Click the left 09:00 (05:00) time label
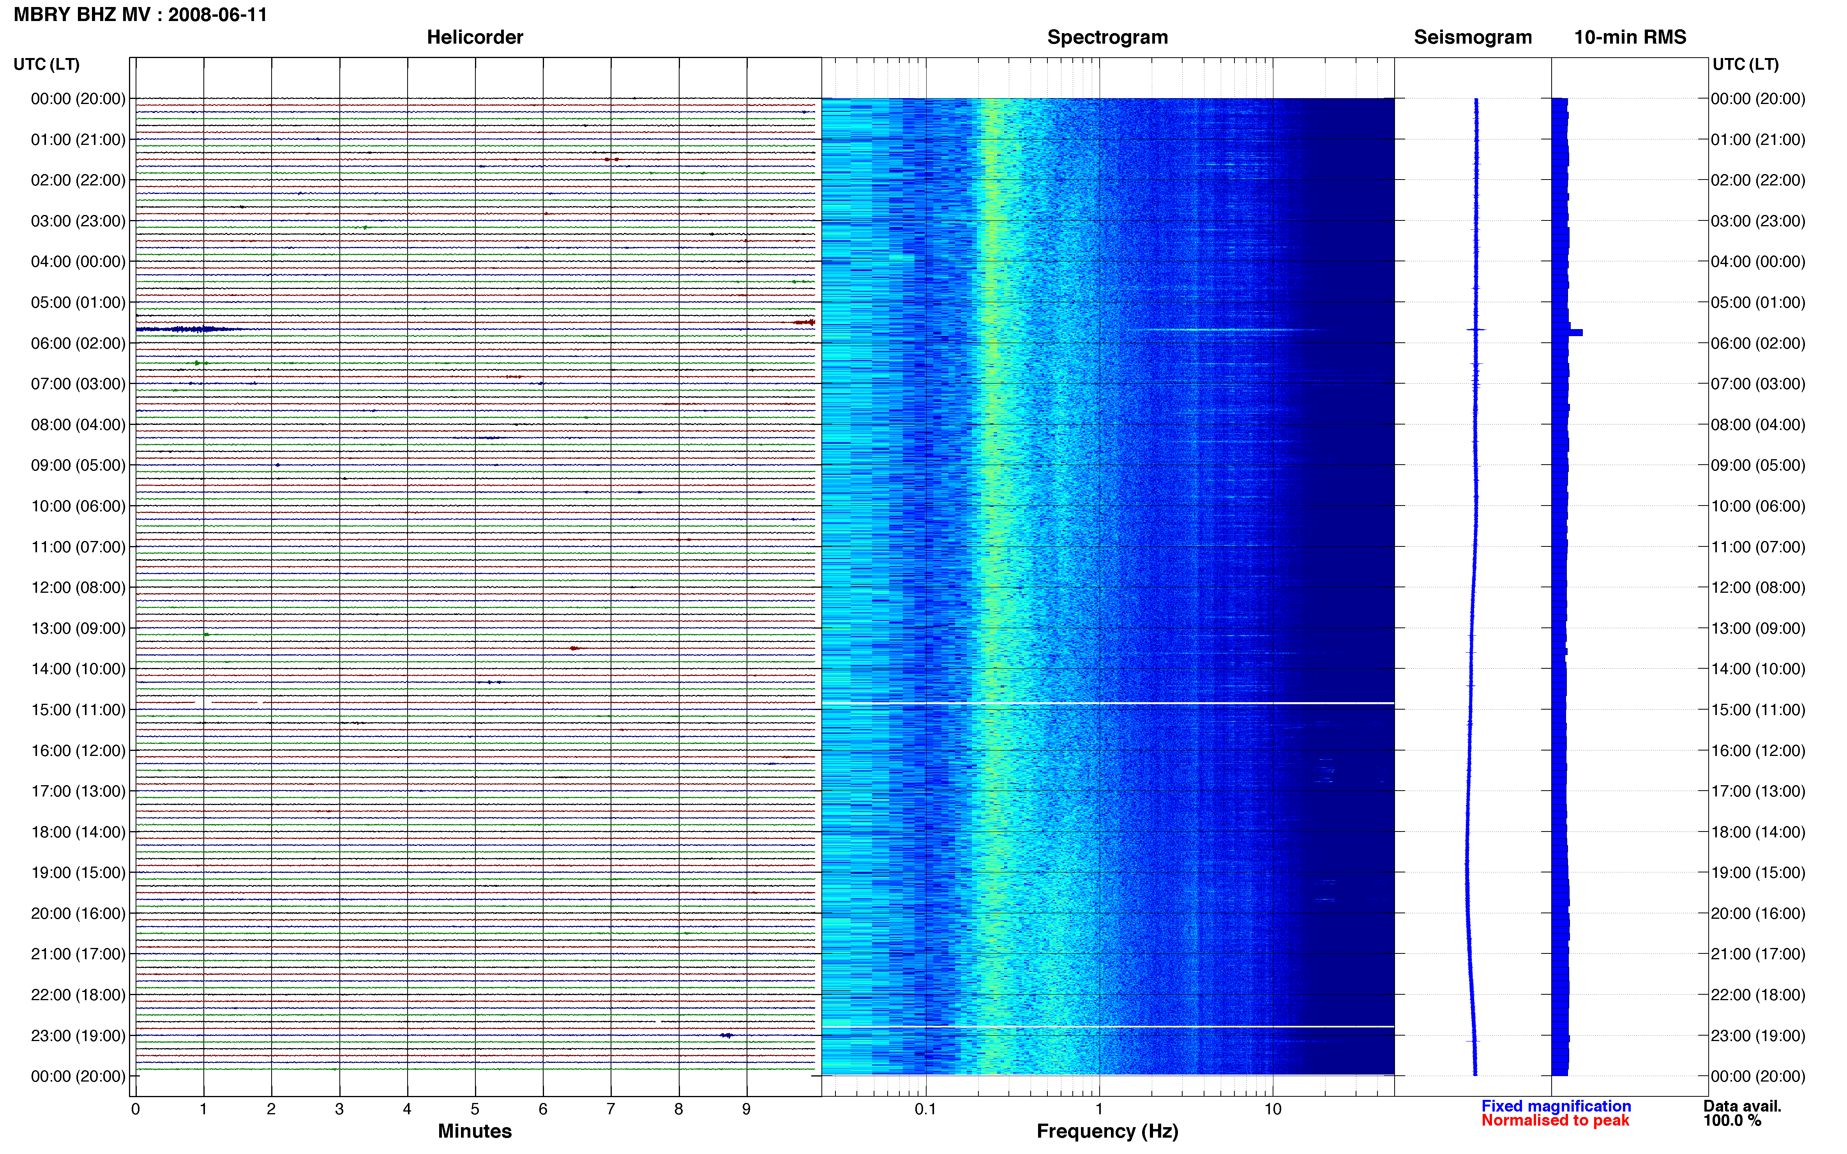 pyautogui.click(x=78, y=465)
